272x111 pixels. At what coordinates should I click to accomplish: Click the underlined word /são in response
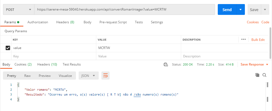137,95
